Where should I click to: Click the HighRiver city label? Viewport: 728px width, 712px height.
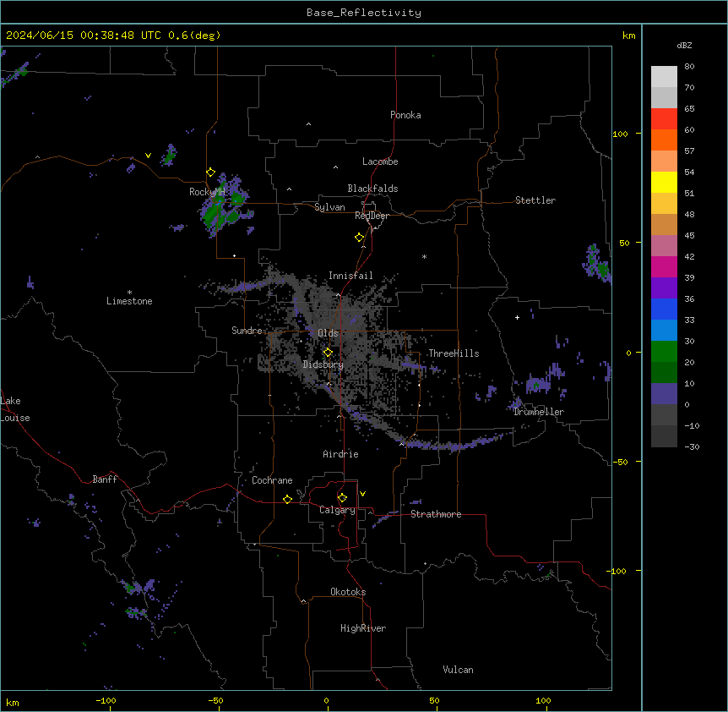(363, 628)
